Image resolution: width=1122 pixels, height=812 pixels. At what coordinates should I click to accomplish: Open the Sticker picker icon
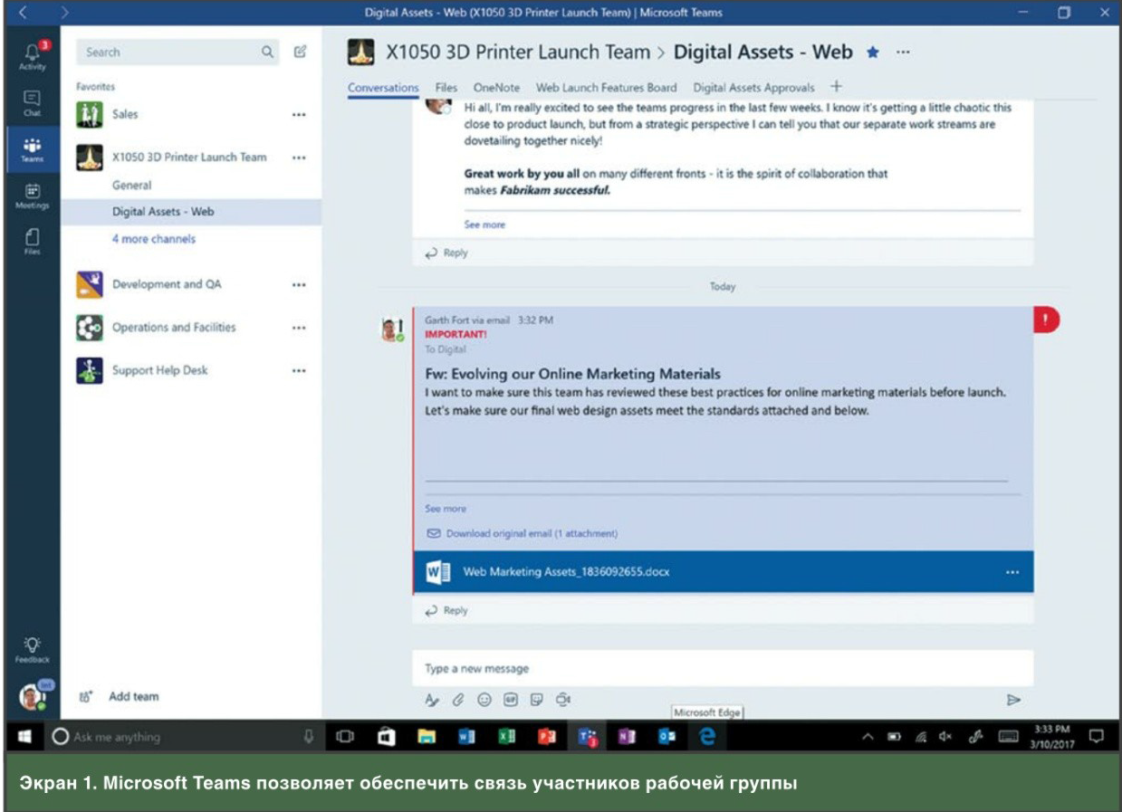point(536,699)
